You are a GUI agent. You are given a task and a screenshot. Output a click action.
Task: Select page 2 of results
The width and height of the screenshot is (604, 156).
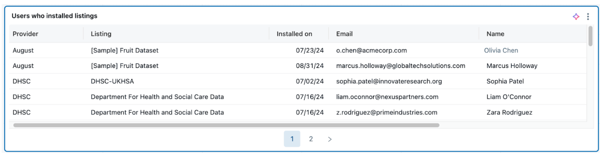pyautogui.click(x=311, y=139)
